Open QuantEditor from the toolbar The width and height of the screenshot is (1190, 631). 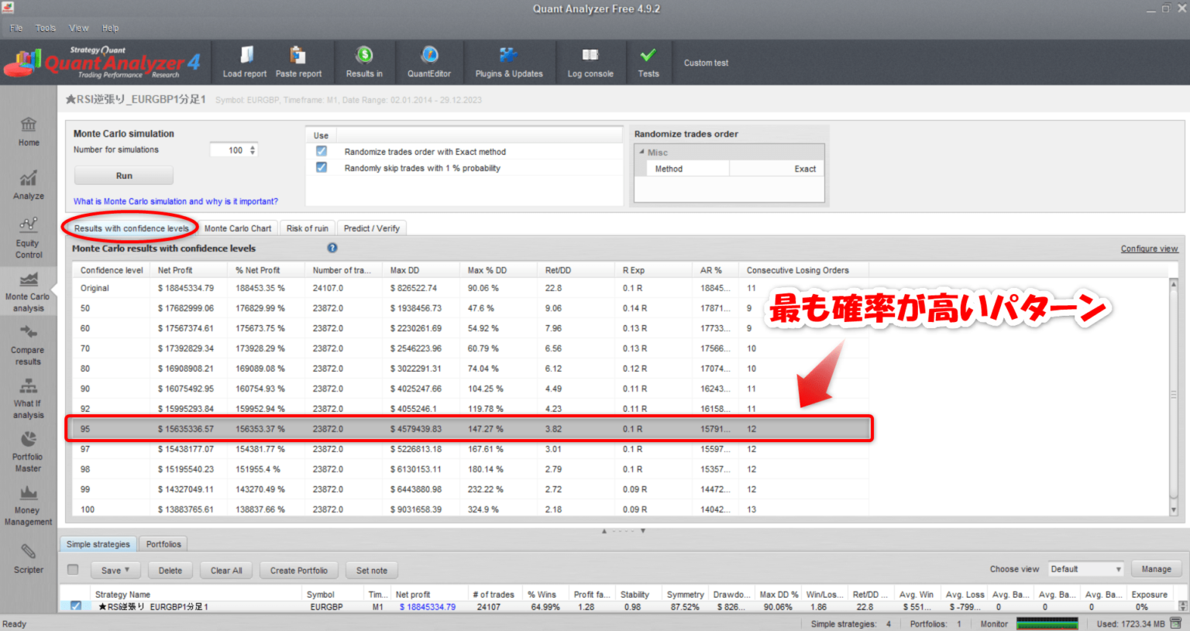[x=429, y=61]
